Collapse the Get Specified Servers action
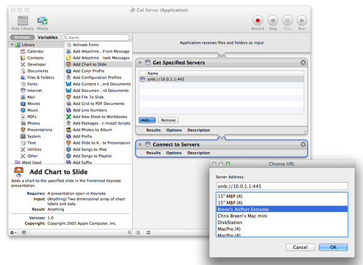The width and height of the screenshot is (363, 265). point(140,62)
